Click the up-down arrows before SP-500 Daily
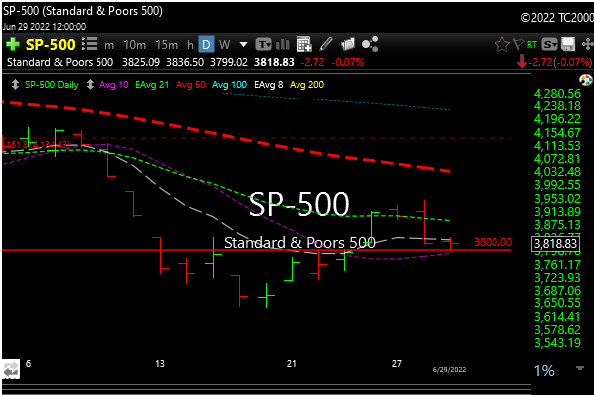This screenshot has width=594, height=395. [15, 85]
